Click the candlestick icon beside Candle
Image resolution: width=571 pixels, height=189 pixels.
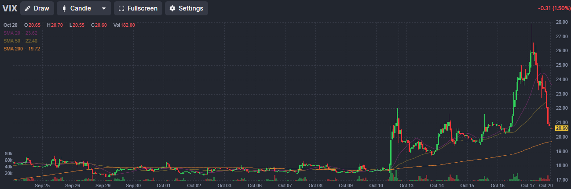64,8
